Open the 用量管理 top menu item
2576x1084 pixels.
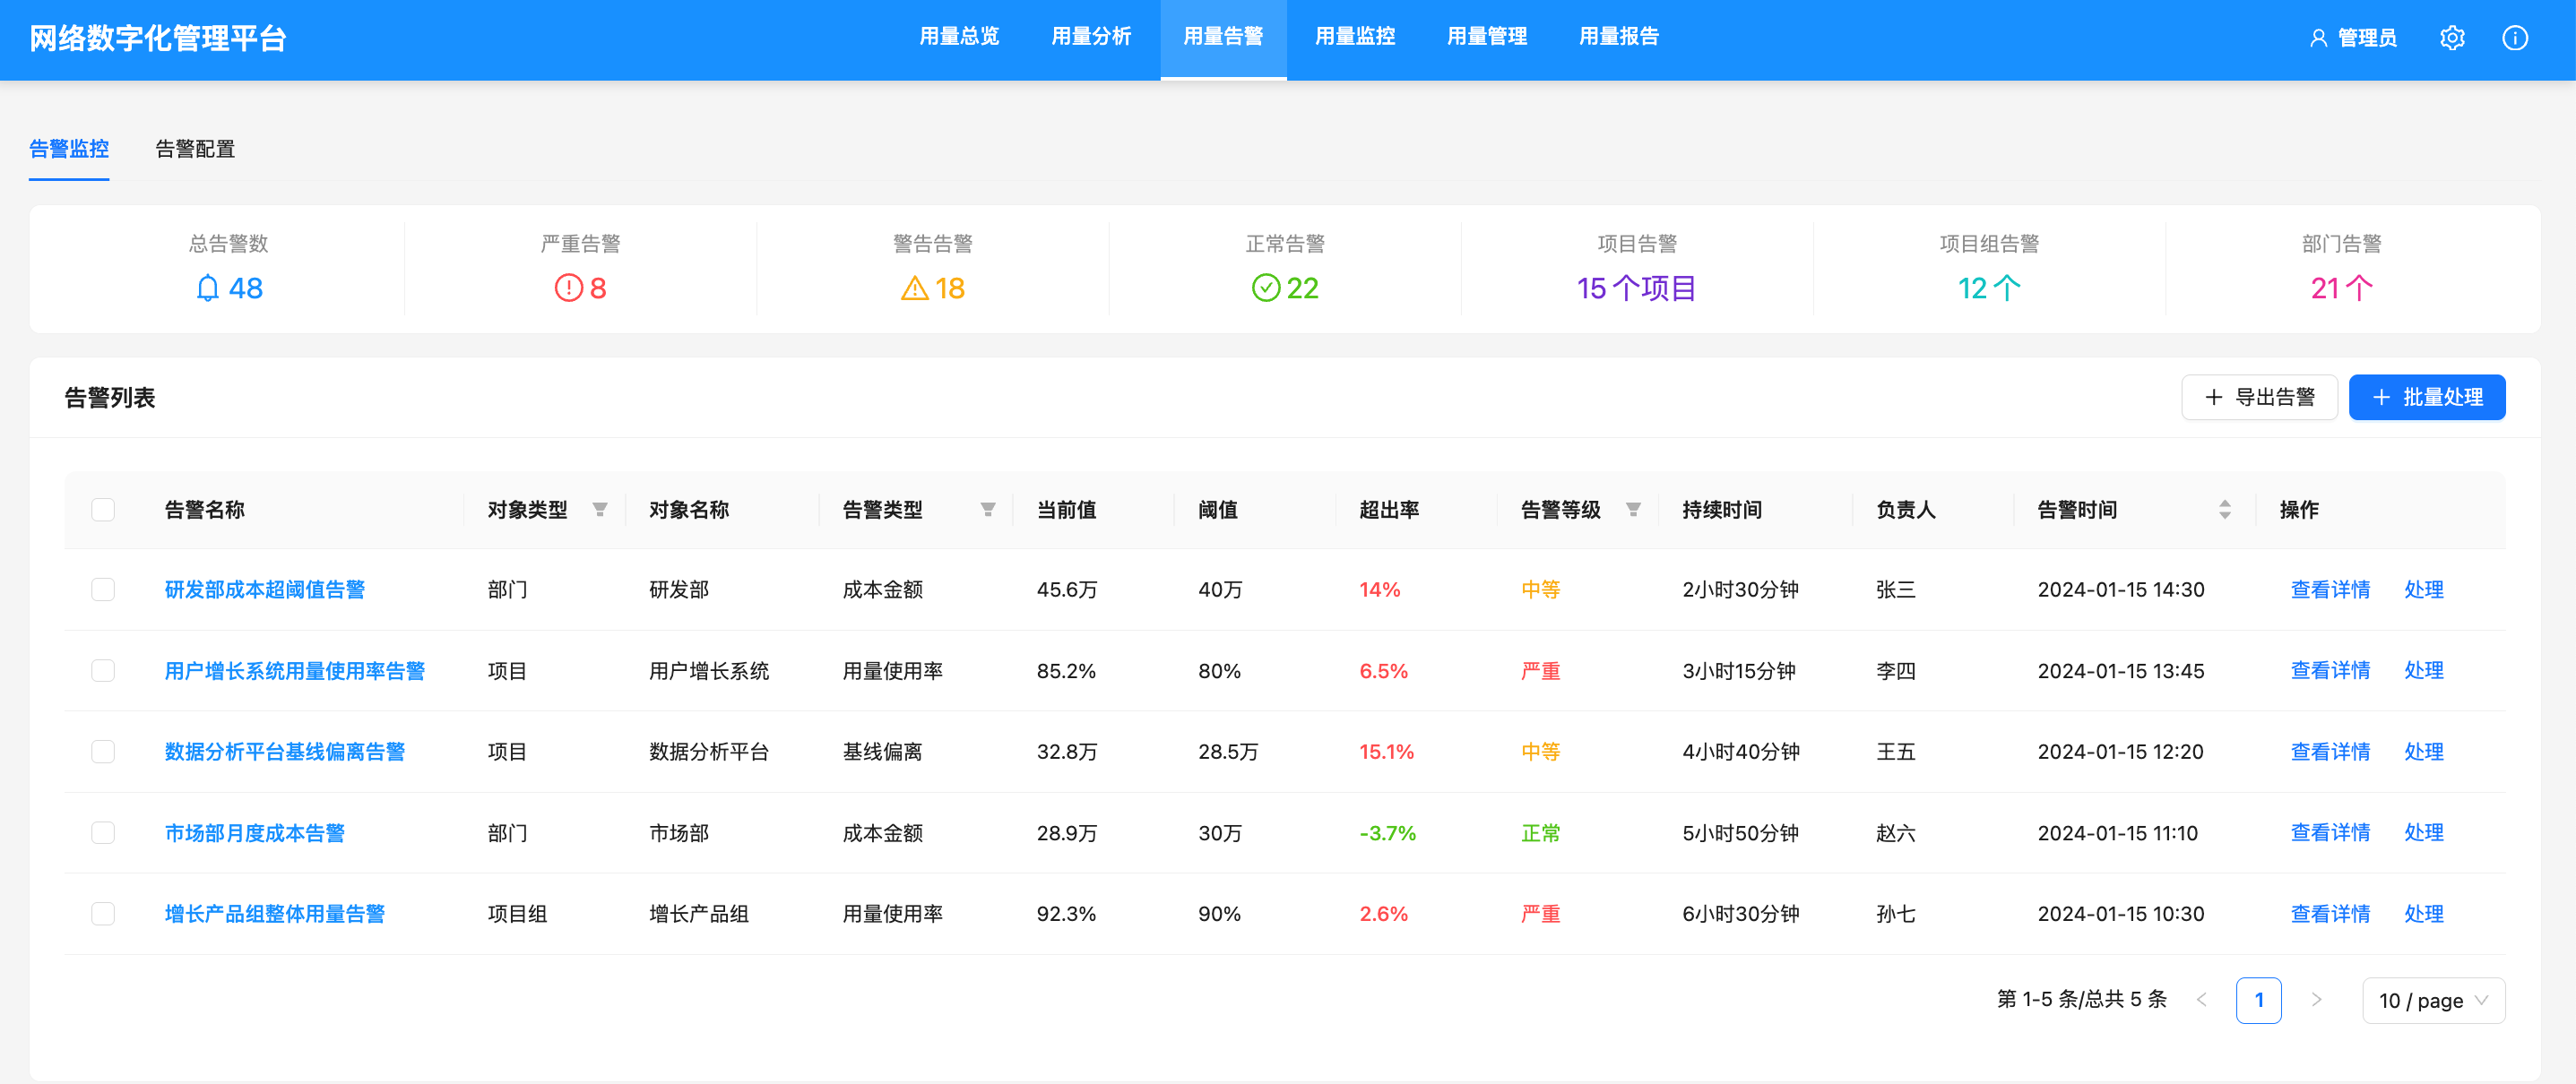(1487, 37)
